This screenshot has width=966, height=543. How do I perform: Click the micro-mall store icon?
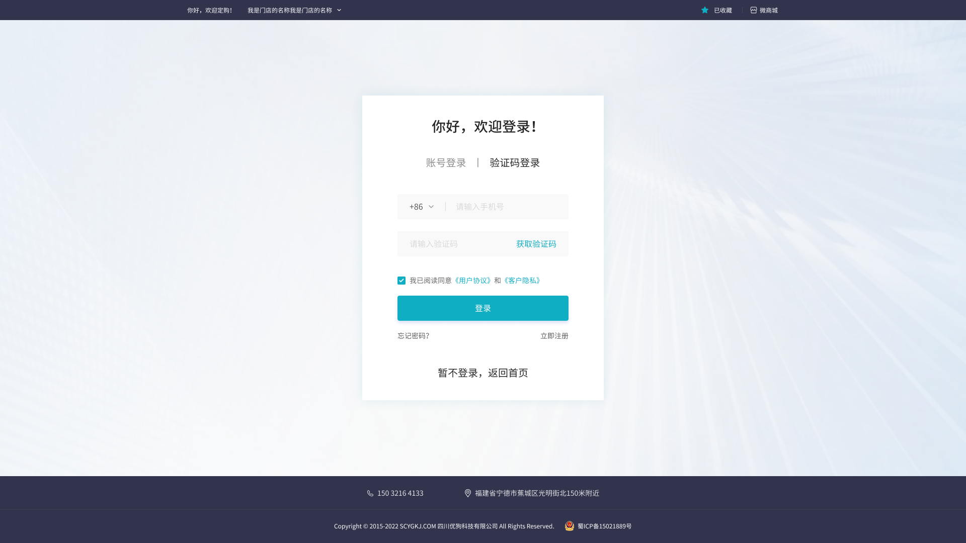[754, 10]
